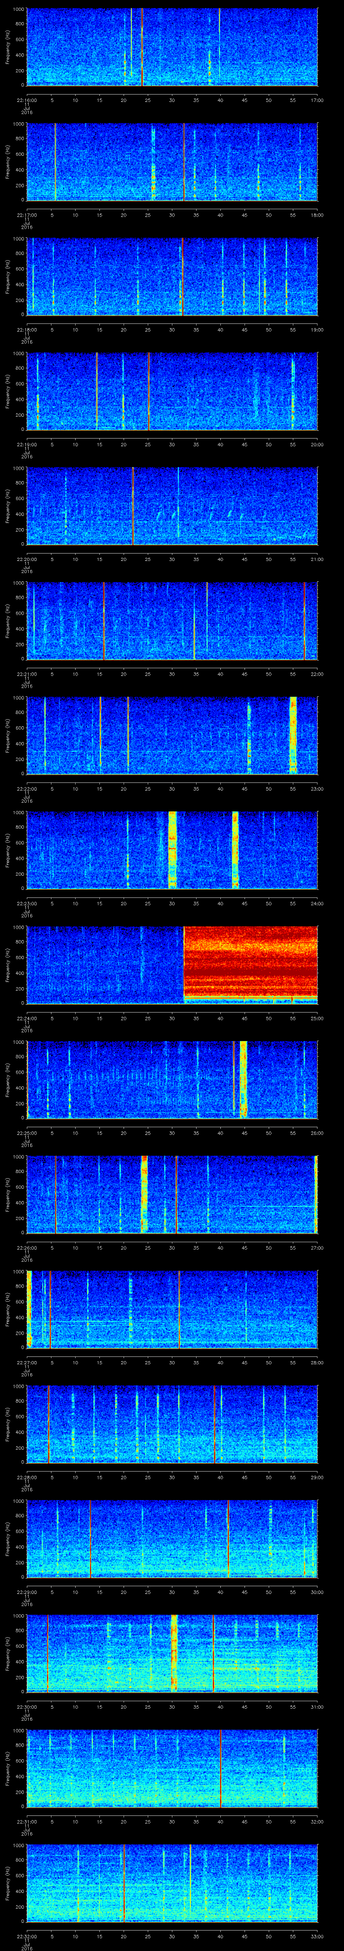Select the spectrogram panel starting at 22:25:00
Viewport: 344px width, 1951px height.
172,1079
